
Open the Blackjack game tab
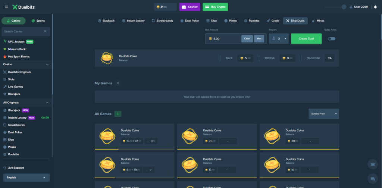(106, 21)
